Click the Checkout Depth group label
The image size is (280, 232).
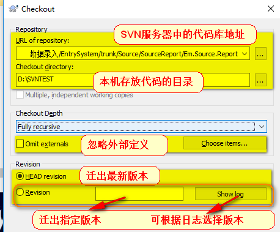point(39,113)
